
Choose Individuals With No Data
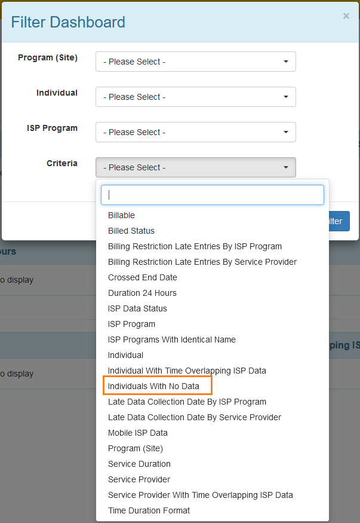pyautogui.click(x=153, y=386)
